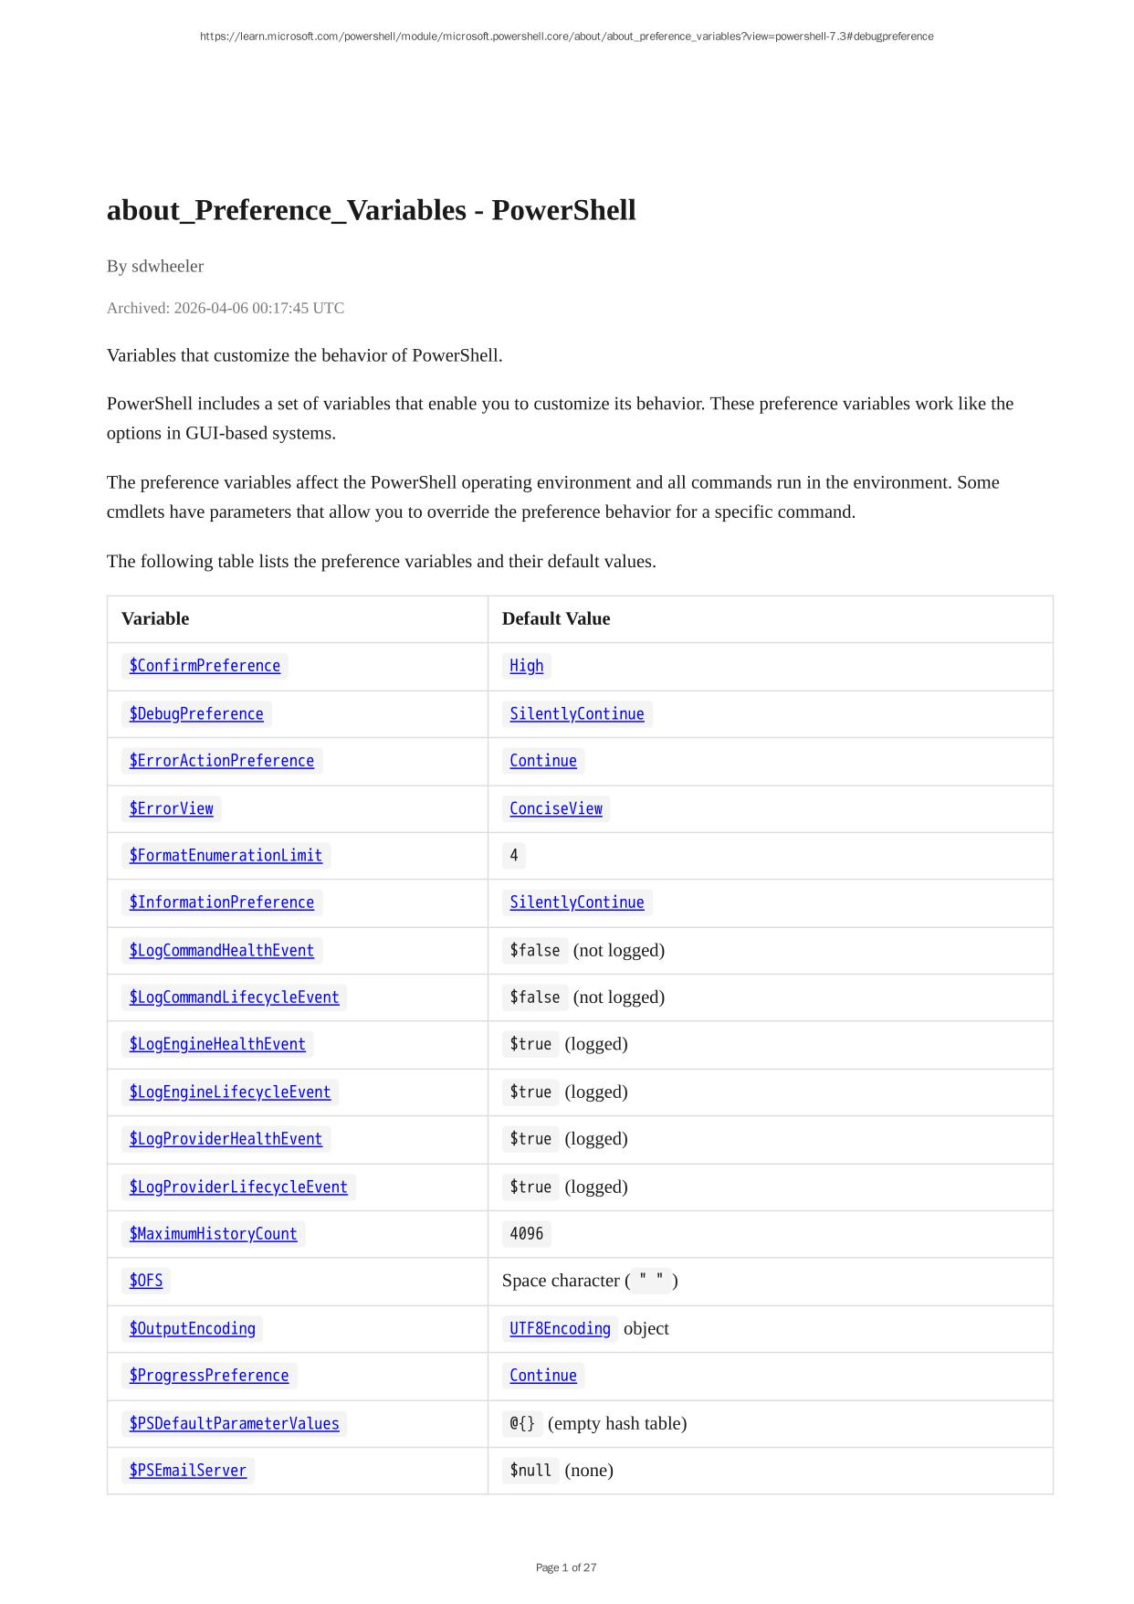This screenshot has width=1134, height=1604.
Task: Click the $OFS variable link
Action: pyautogui.click(x=146, y=1281)
